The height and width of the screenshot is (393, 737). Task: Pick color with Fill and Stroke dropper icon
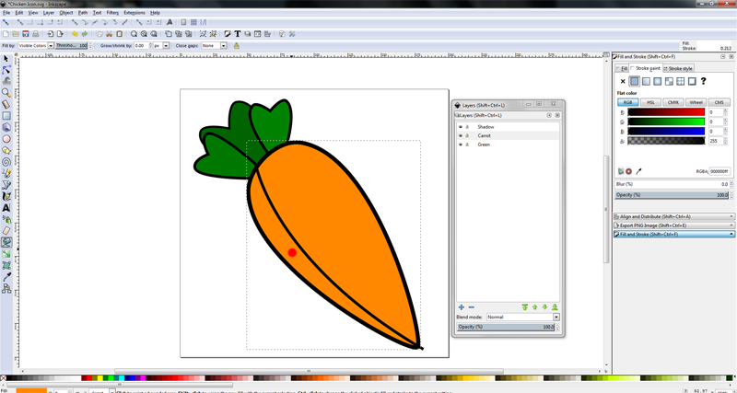click(638, 171)
